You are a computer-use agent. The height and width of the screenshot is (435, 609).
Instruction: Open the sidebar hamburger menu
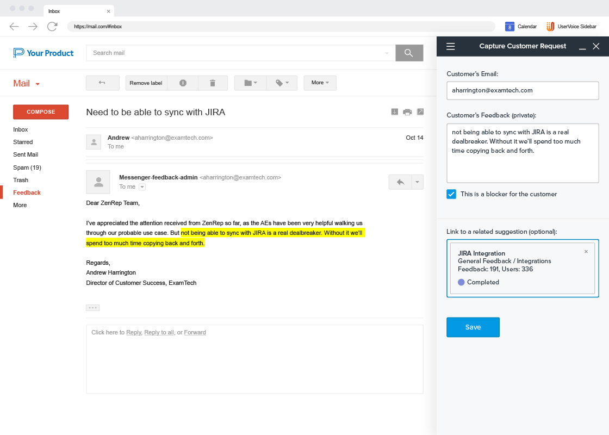(x=451, y=46)
